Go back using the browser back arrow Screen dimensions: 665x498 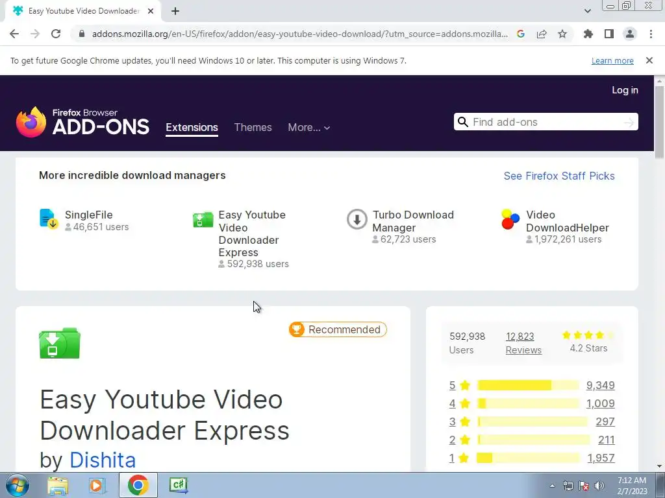click(14, 34)
